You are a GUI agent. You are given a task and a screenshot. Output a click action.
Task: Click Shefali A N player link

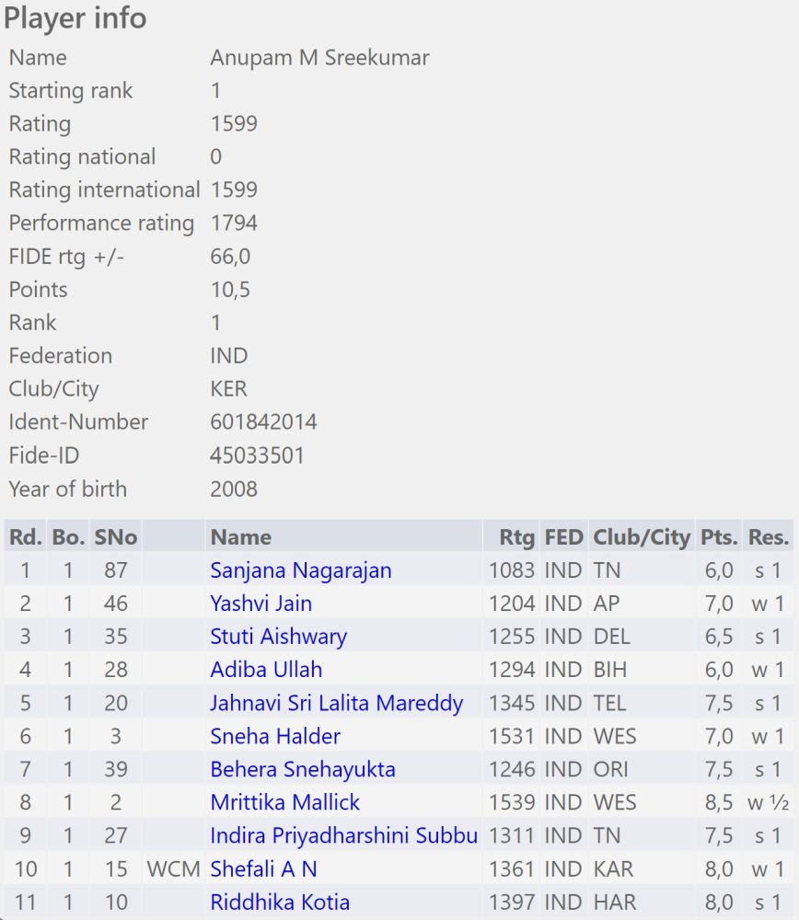(x=263, y=868)
